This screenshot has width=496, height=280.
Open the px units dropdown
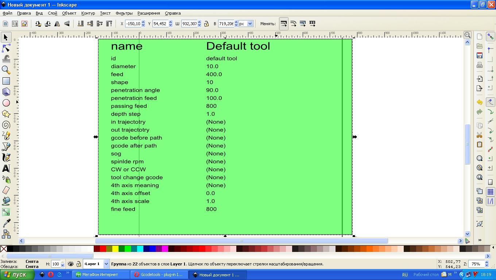click(250, 24)
